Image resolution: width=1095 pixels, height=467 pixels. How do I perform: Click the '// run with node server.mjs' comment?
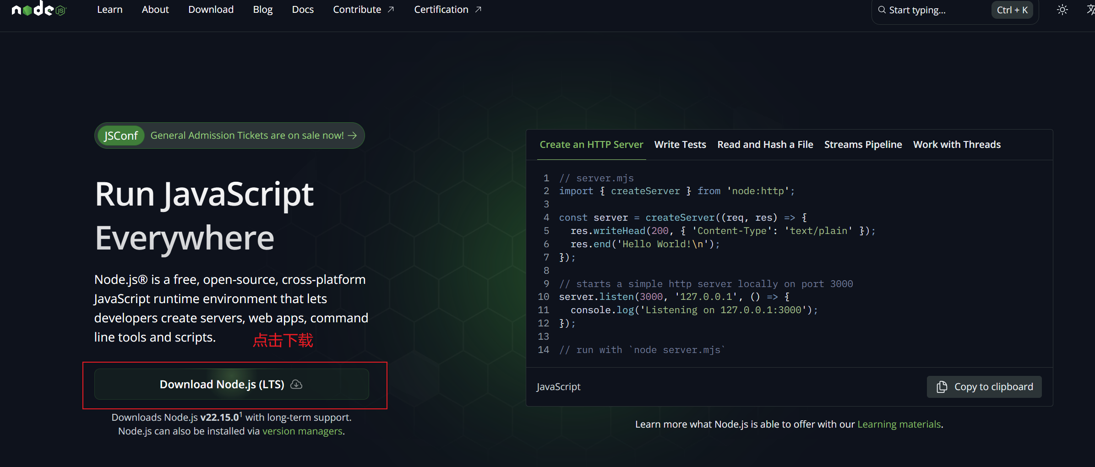tap(642, 350)
